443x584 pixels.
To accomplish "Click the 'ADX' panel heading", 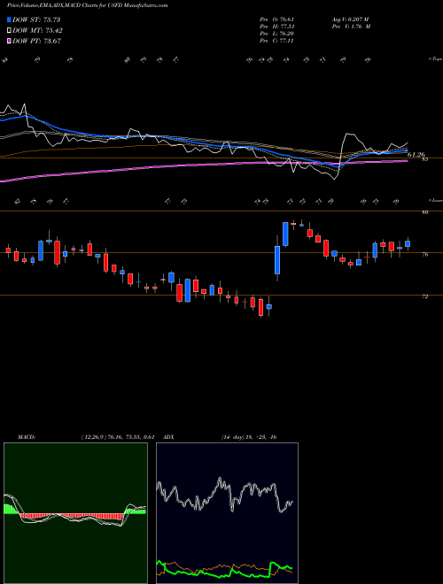I will [x=169, y=437].
